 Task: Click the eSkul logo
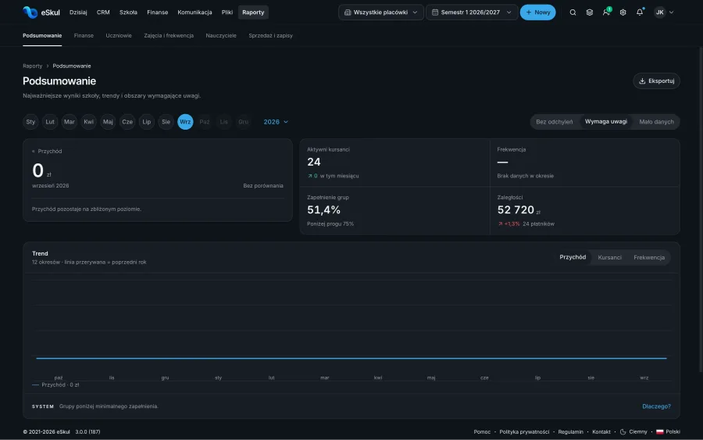tap(41, 12)
